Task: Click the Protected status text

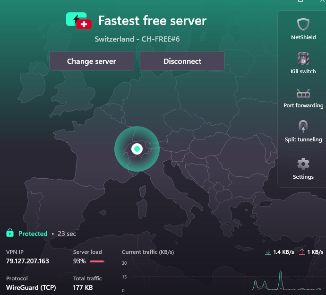Action: click(x=33, y=234)
